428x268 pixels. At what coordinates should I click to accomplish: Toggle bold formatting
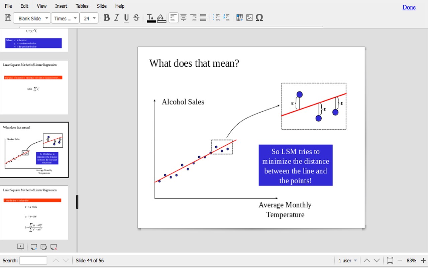pos(107,18)
